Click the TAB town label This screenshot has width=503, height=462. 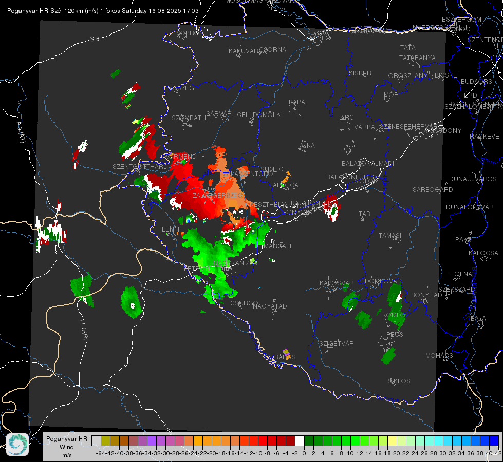pos(364,214)
